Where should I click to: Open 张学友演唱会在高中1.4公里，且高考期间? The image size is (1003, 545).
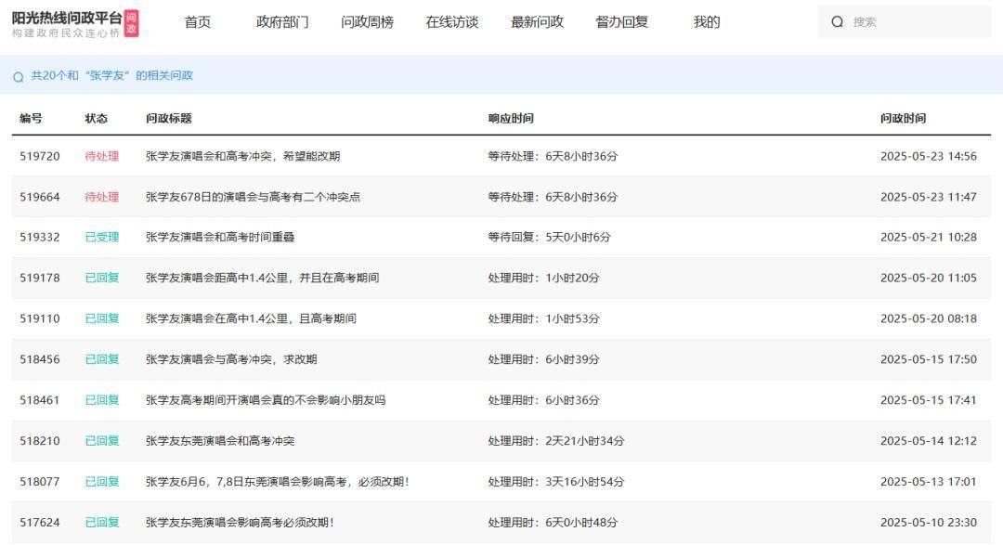[251, 318]
